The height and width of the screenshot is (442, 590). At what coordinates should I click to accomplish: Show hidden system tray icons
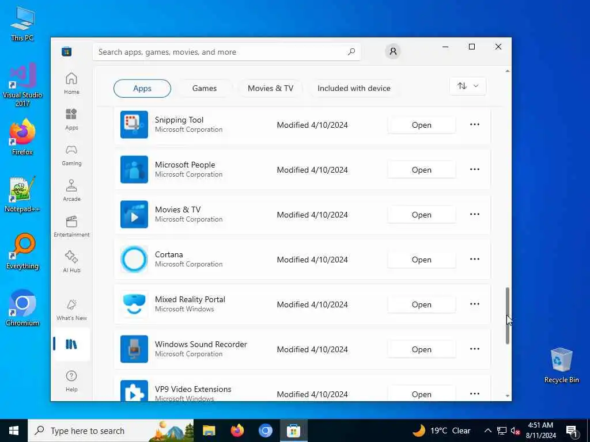(487, 430)
